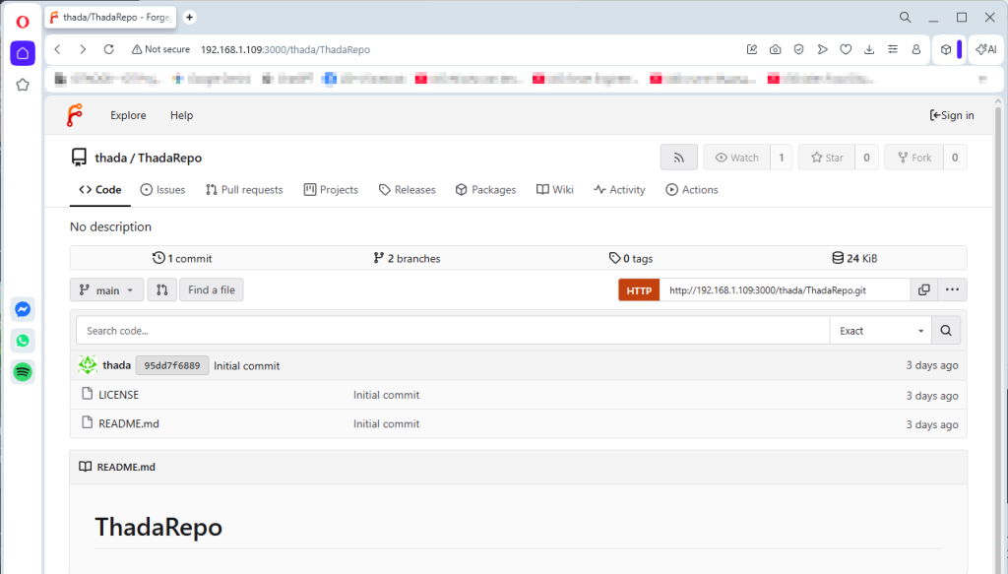Run the code search magnifier button

946,331
